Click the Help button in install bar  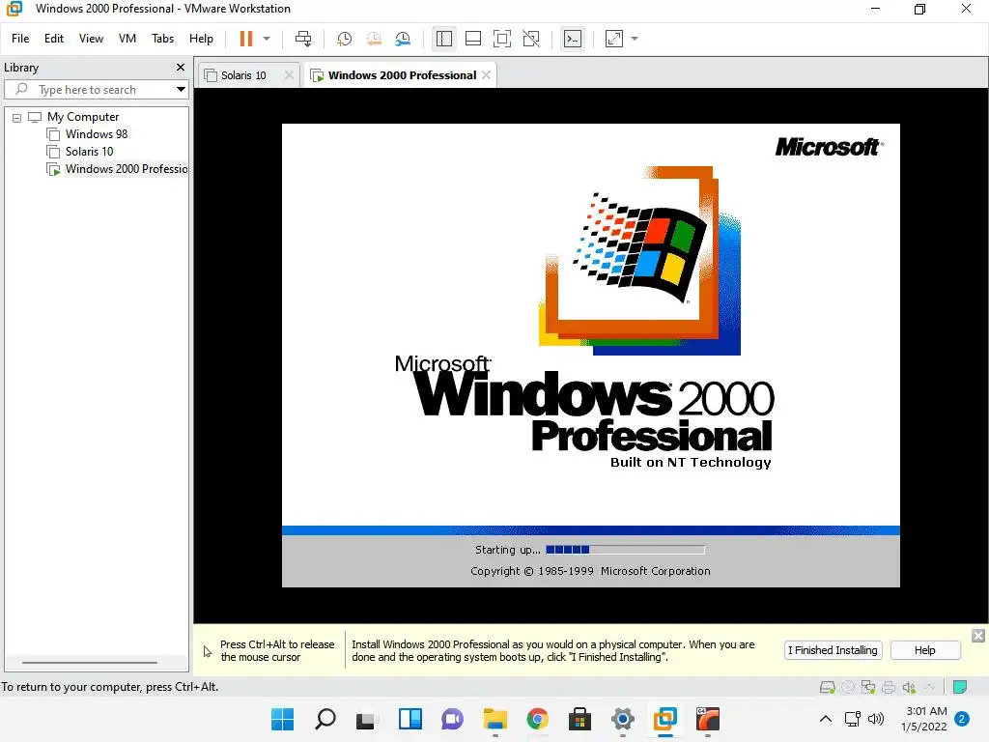[925, 650]
